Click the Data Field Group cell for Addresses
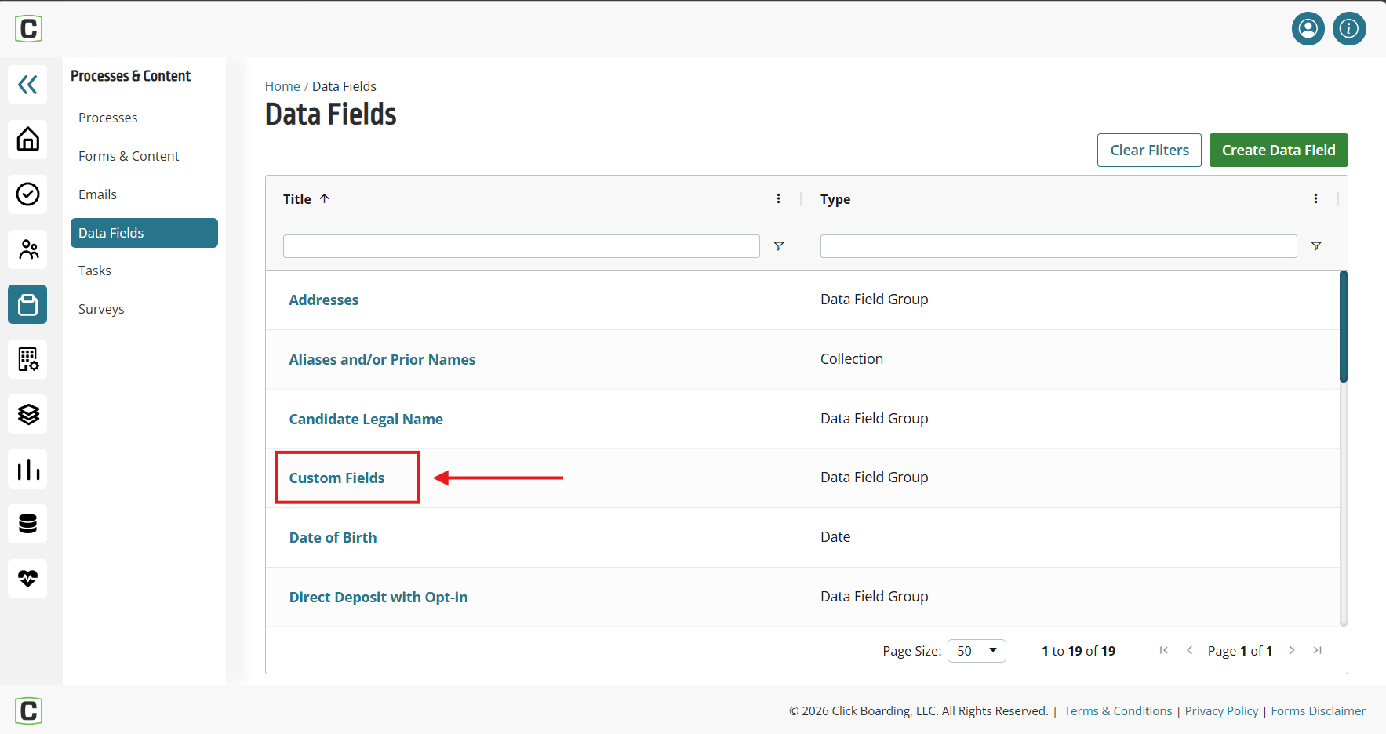The width and height of the screenshot is (1386, 734). coord(875,299)
